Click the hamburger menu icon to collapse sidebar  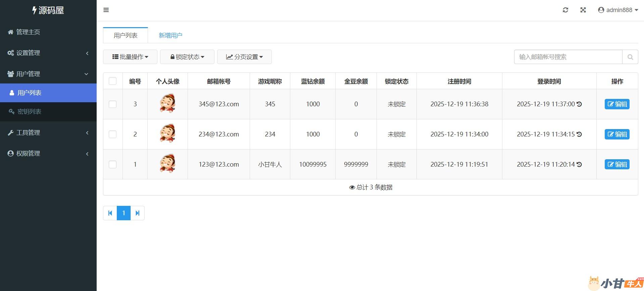106,10
